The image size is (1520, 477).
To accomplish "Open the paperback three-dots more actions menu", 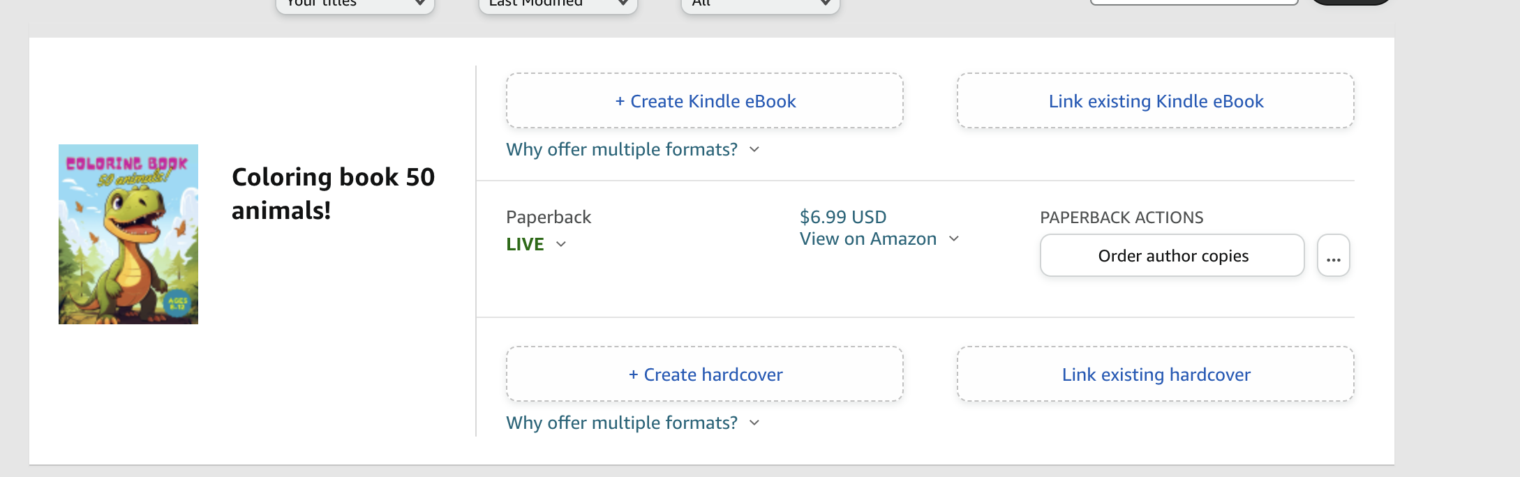I will pyautogui.click(x=1333, y=256).
